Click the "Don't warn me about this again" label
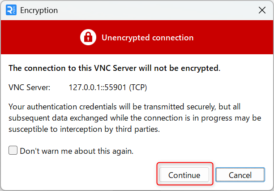 77,151
